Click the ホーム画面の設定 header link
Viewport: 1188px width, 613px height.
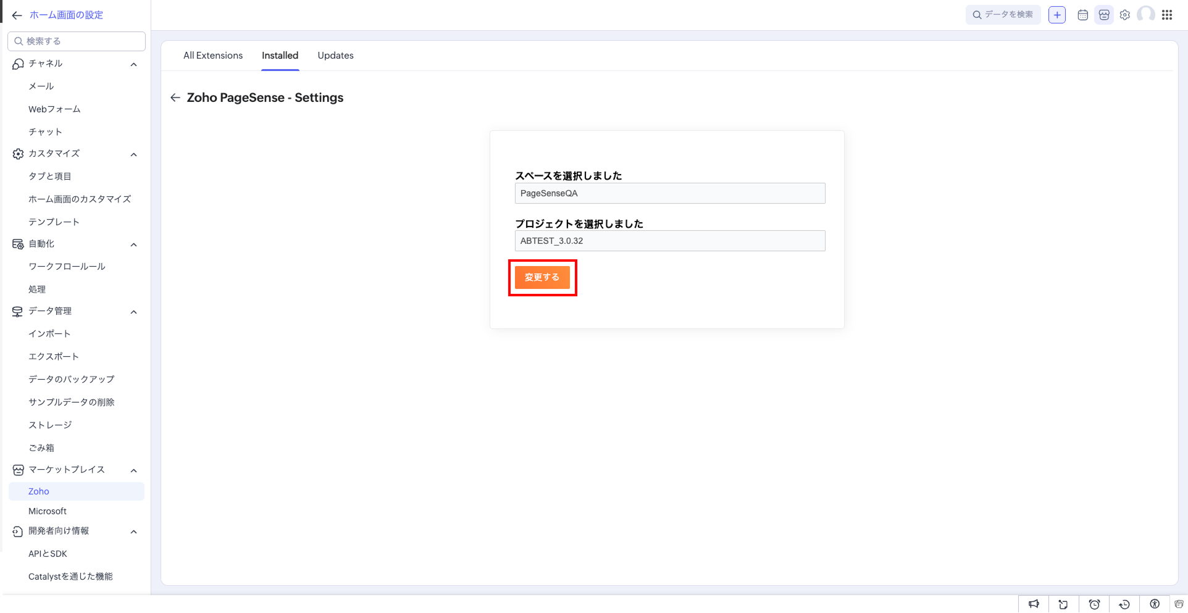pos(66,15)
